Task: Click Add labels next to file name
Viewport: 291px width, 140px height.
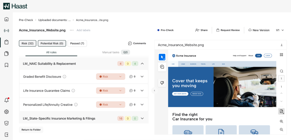Action: coord(84,30)
